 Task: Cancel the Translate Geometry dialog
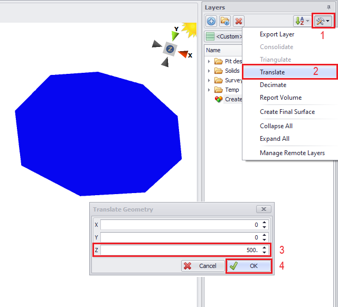202,266
